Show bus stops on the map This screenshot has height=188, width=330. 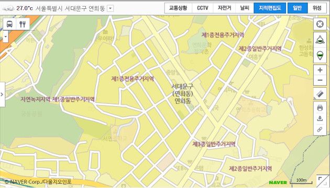[9, 24]
